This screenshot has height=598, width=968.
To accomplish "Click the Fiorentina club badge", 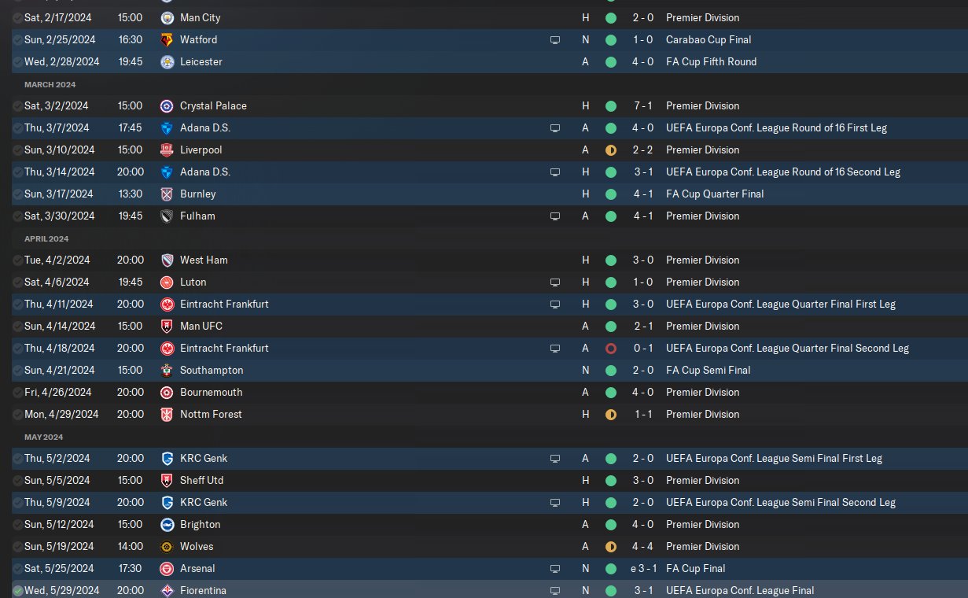I will pyautogui.click(x=167, y=590).
